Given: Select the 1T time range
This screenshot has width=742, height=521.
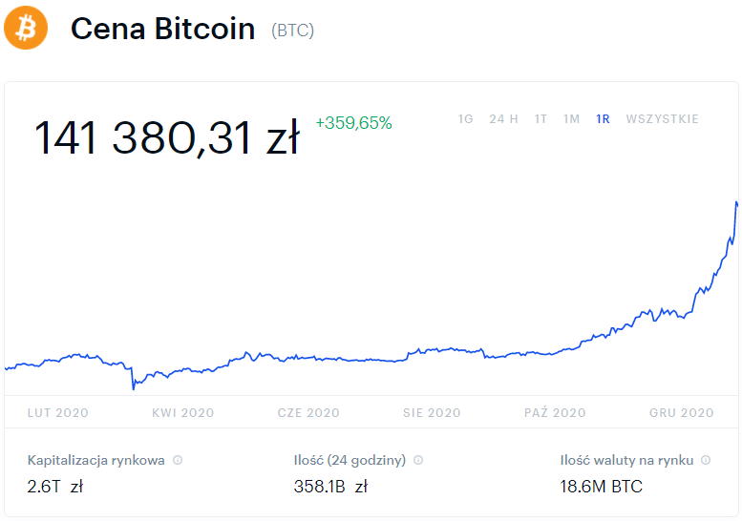Looking at the screenshot, I should pos(541,119).
